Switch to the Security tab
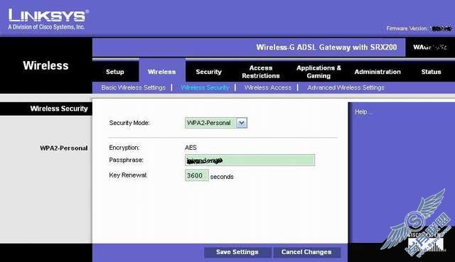The height and width of the screenshot is (262, 455). [x=208, y=72]
